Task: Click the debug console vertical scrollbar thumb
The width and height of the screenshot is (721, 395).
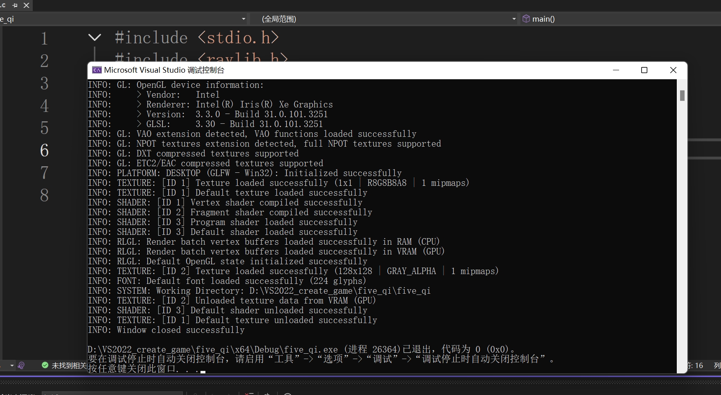Action: click(x=682, y=95)
